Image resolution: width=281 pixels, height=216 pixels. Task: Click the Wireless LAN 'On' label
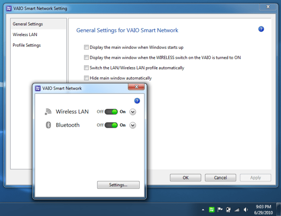(x=122, y=112)
